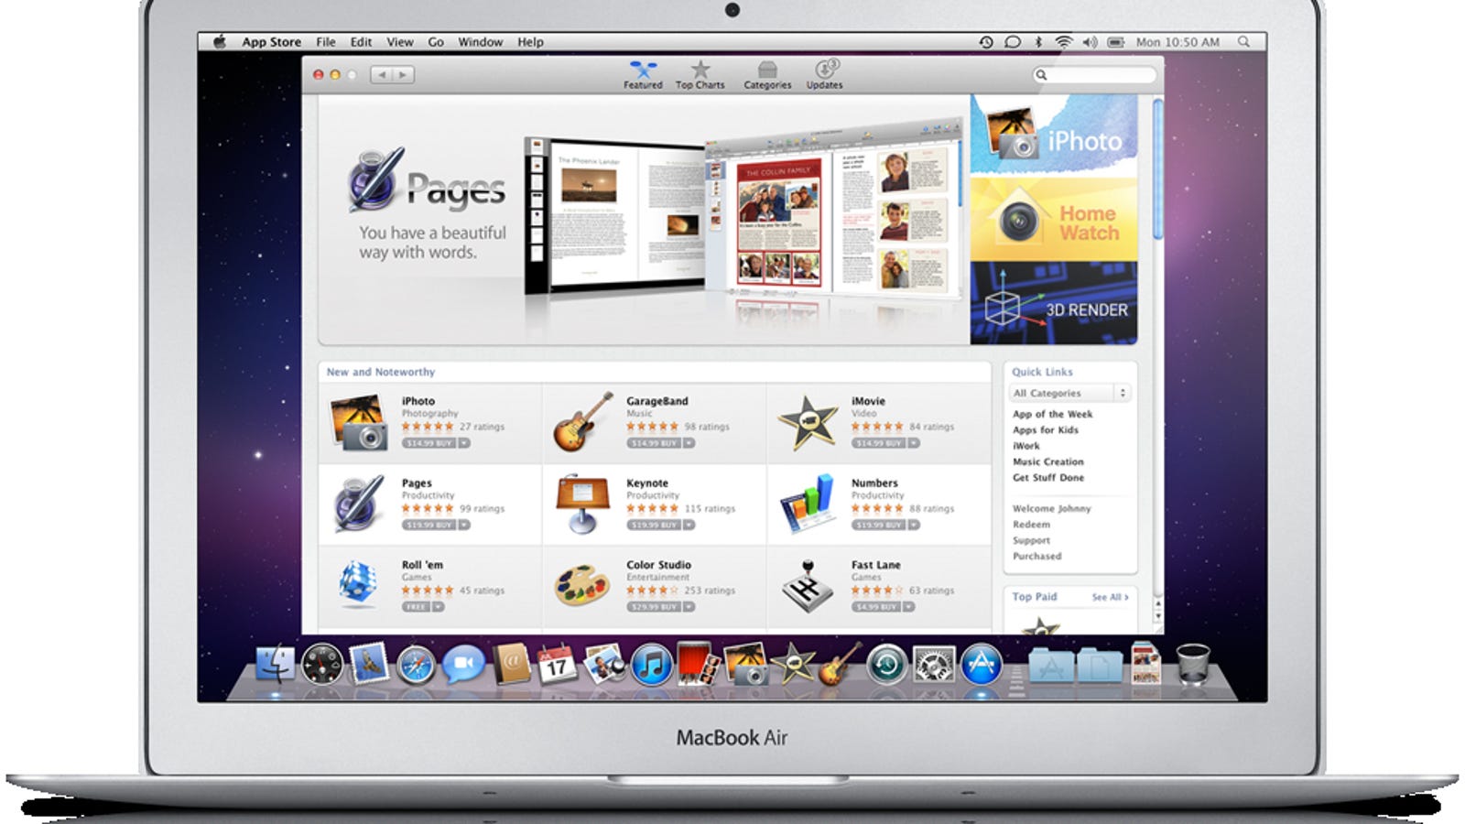Open the iWork quick link
1465x824 pixels.
tap(1025, 446)
